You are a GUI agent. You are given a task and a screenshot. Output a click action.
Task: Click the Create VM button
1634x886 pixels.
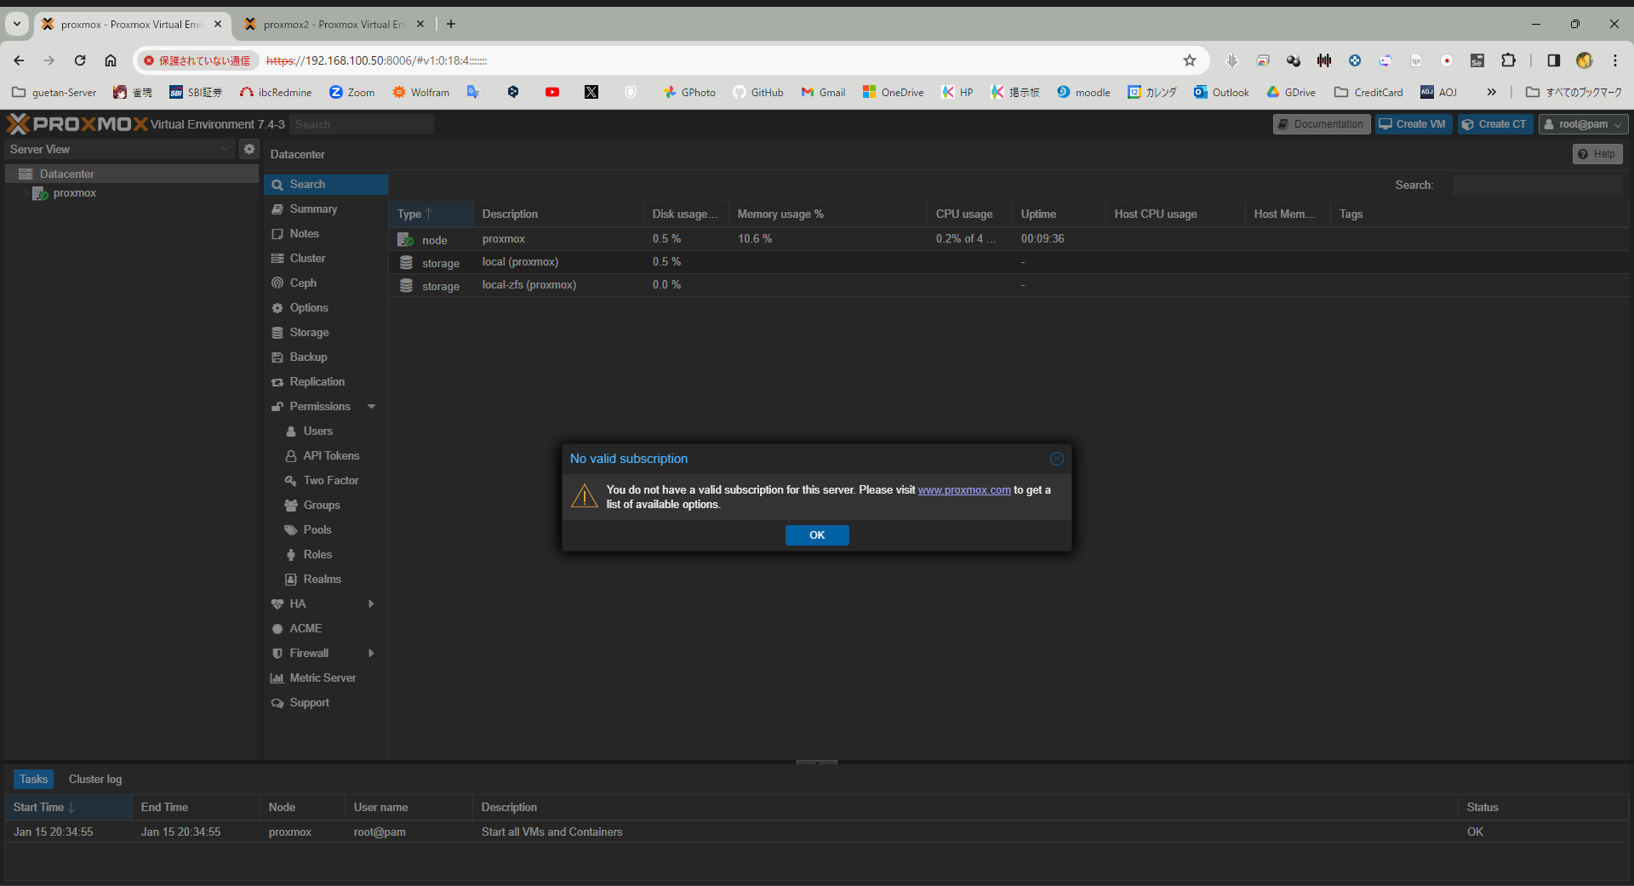(1413, 124)
